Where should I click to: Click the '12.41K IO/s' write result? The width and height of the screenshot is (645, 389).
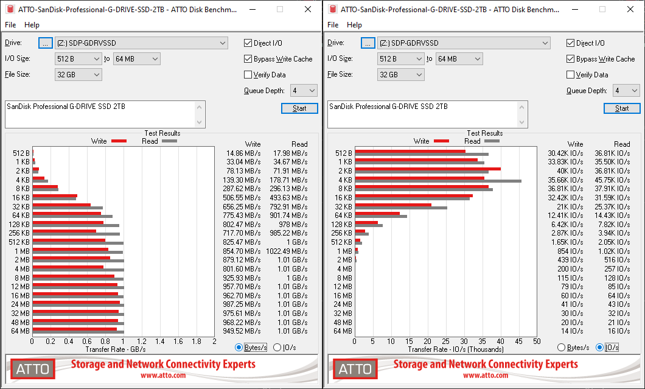(566, 216)
